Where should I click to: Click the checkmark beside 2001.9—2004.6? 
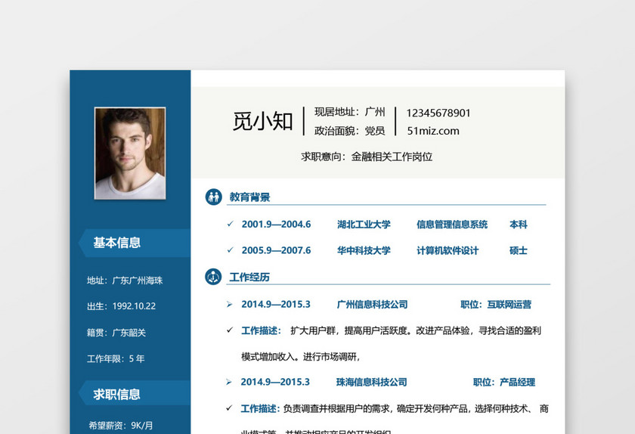click(x=230, y=224)
